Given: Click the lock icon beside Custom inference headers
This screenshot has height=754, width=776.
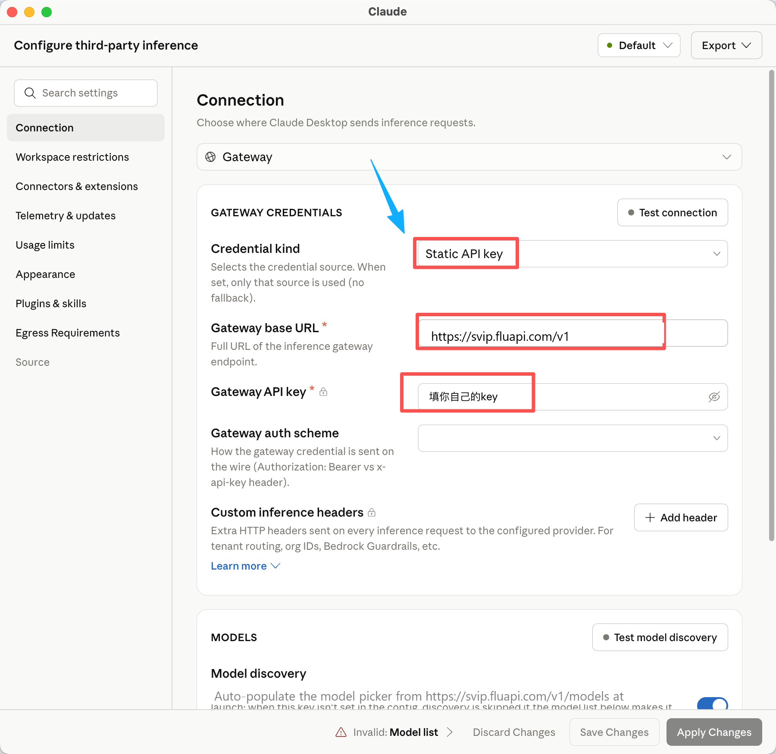Looking at the screenshot, I should pyautogui.click(x=372, y=512).
